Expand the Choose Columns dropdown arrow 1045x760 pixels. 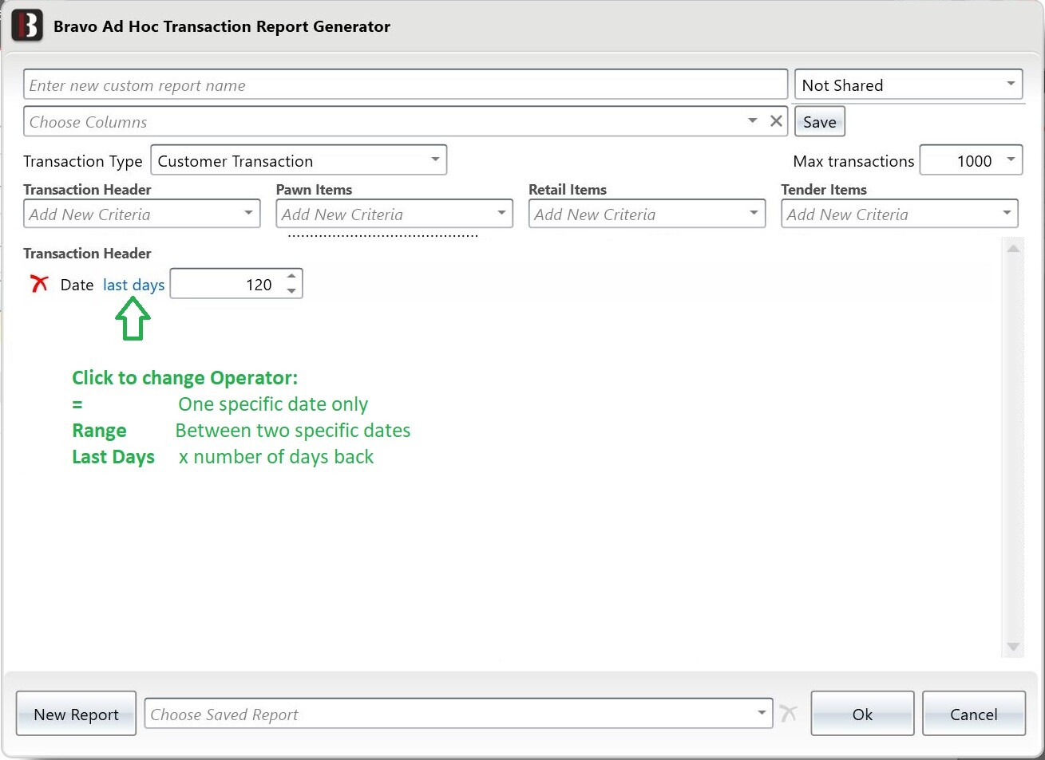click(752, 121)
